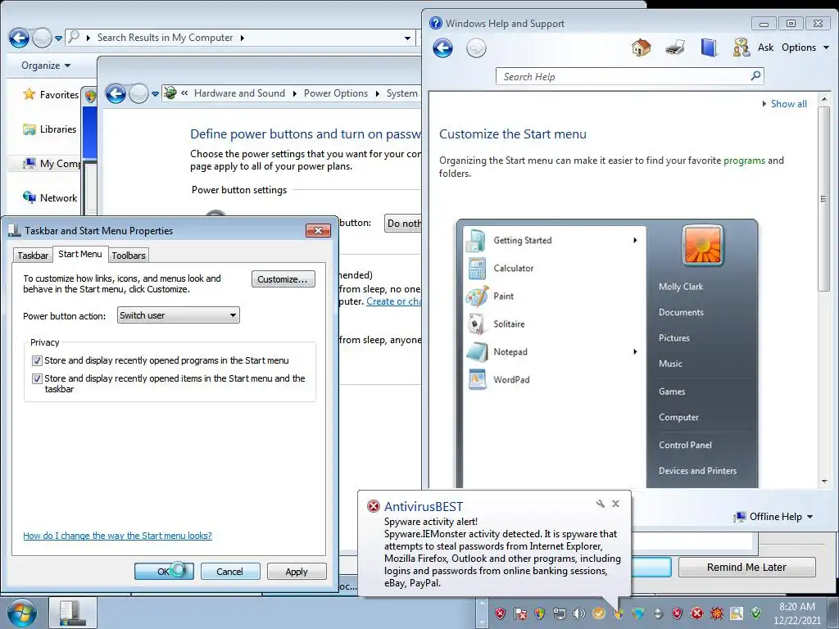Click the red bug tray icon
This screenshot has width=839, height=629.
point(716,613)
